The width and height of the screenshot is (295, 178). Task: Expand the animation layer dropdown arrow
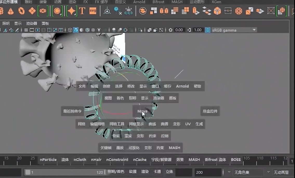(x=268, y=172)
